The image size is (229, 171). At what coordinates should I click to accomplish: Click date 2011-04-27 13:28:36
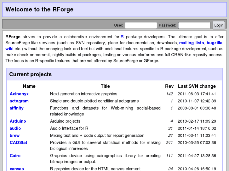coord(197,156)
